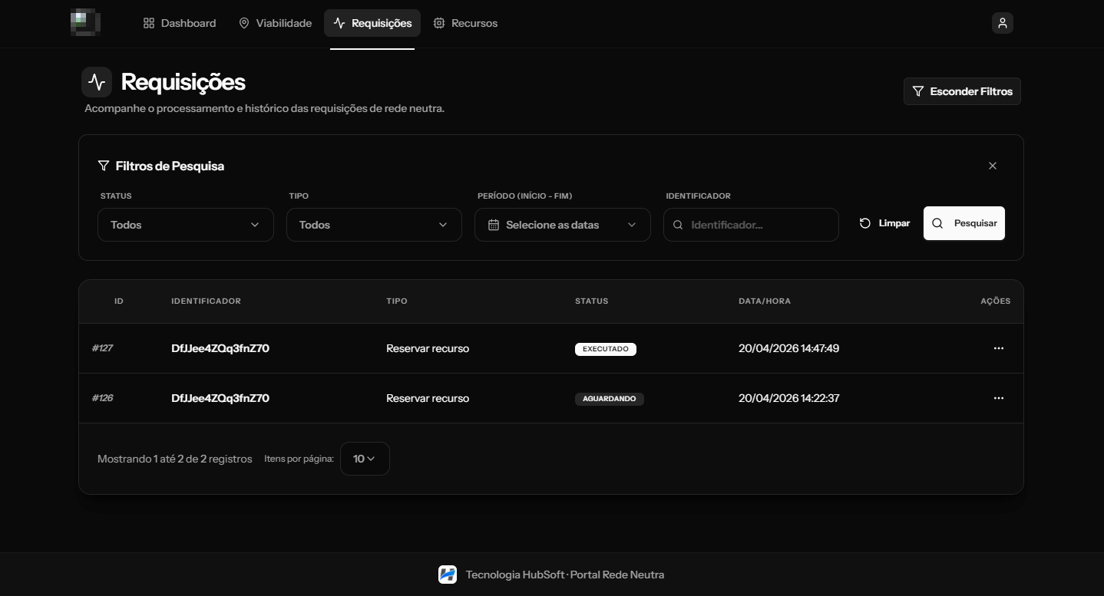
Task: Open items per page dropdown showing 10
Action: [365, 459]
